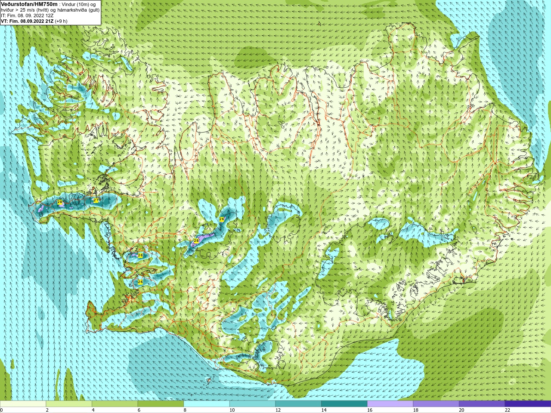Click the 'Vindur (10m) og' label
The image size is (551, 413).
click(x=79, y=4)
